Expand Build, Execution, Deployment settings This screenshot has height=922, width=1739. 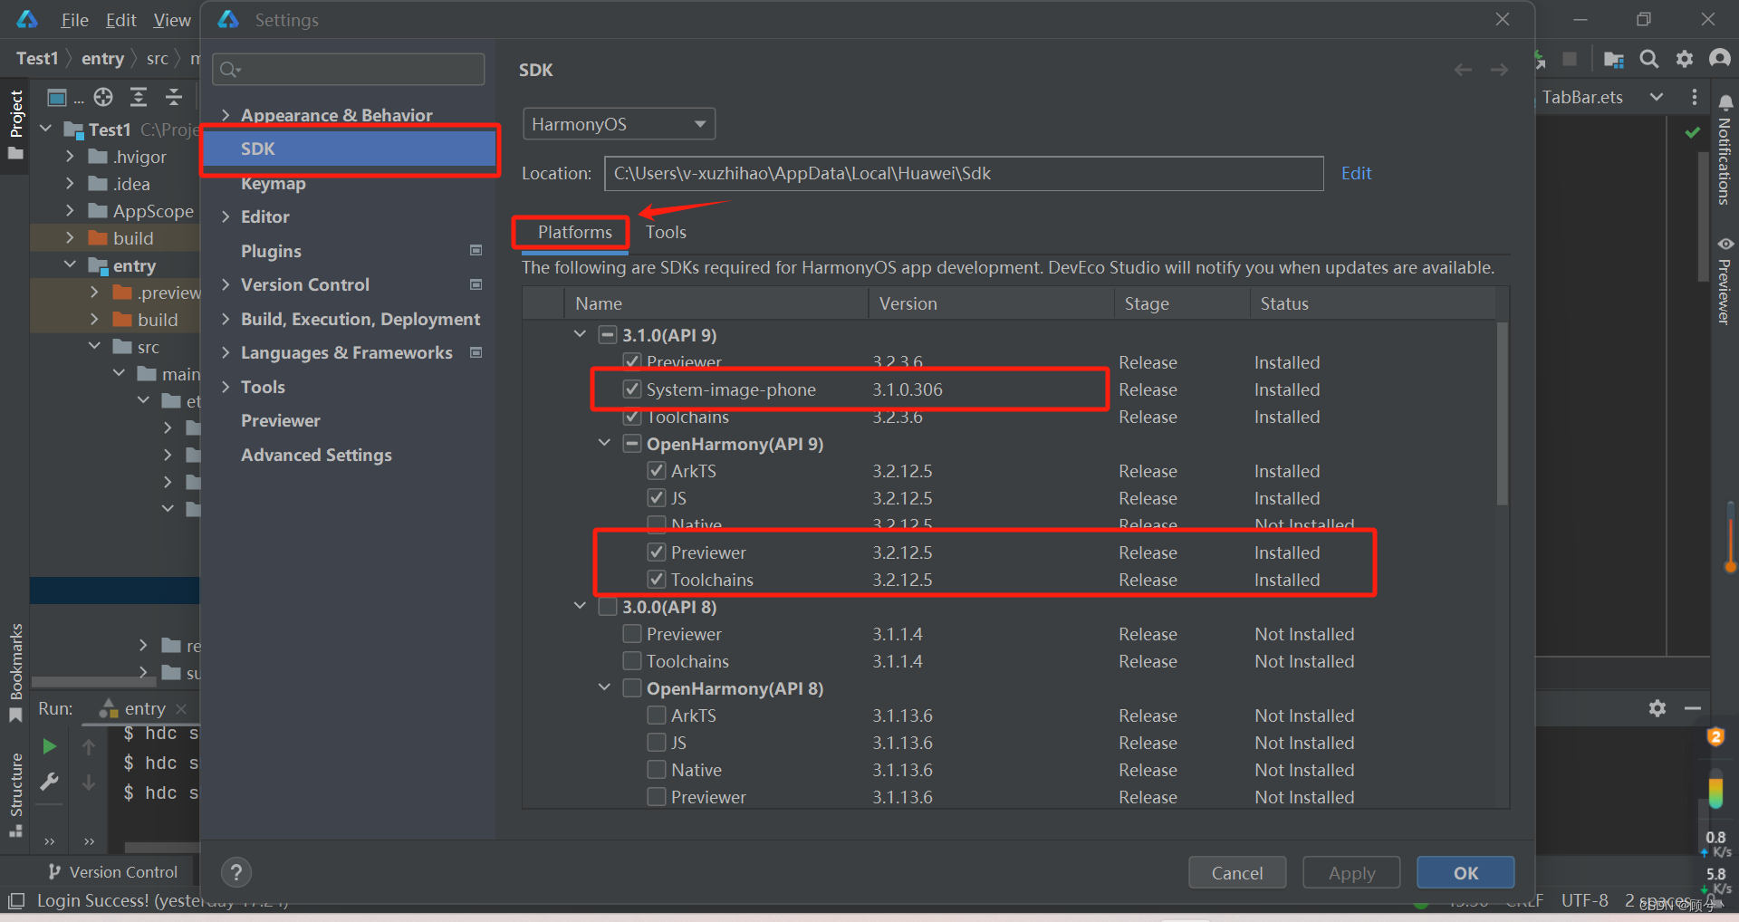pos(226,319)
